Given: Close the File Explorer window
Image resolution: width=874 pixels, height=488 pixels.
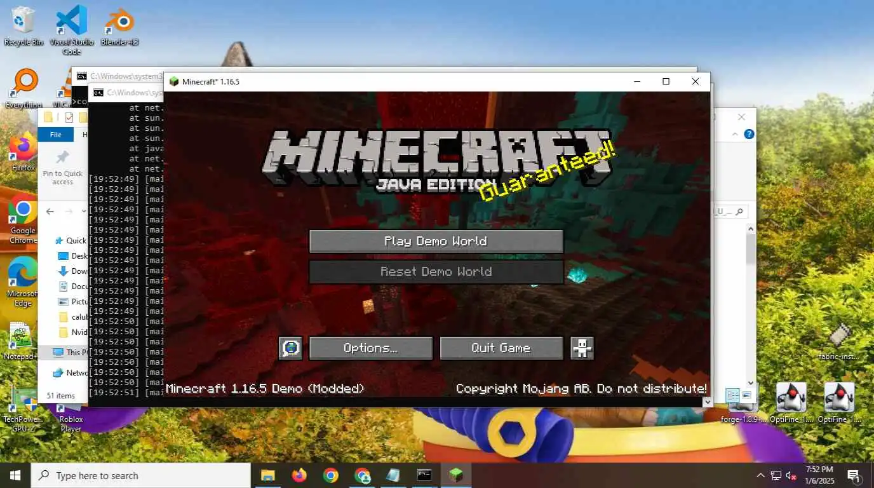Looking at the screenshot, I should point(741,117).
